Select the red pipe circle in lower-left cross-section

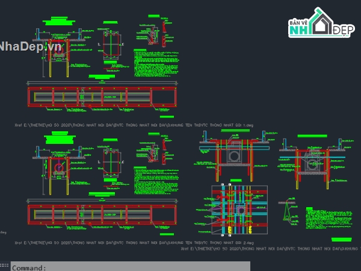click(59, 168)
